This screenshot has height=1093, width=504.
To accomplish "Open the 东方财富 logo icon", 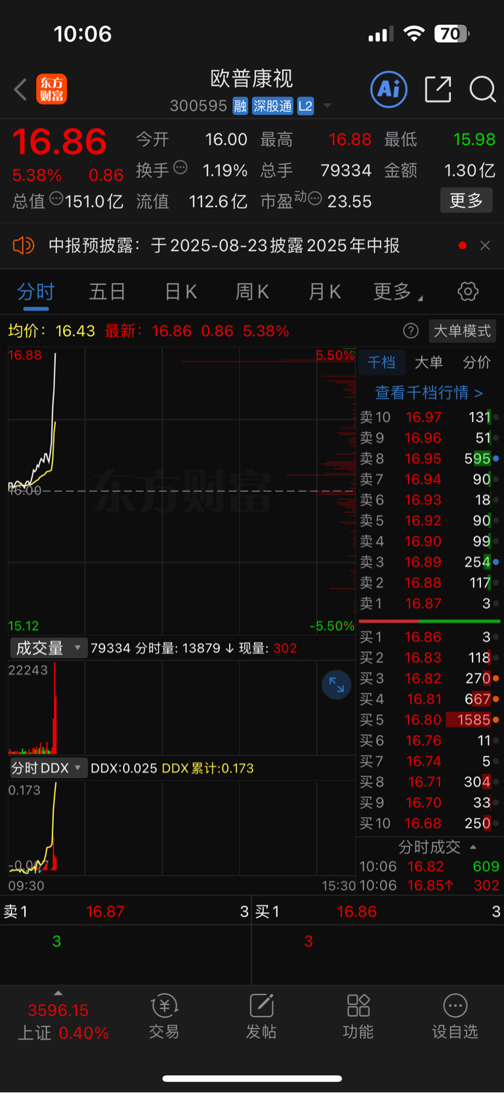I will [x=52, y=89].
